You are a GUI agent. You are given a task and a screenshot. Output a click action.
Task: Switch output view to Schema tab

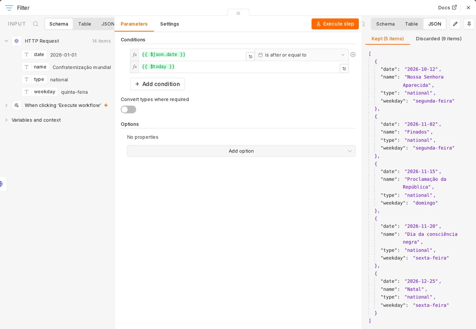pyautogui.click(x=385, y=24)
